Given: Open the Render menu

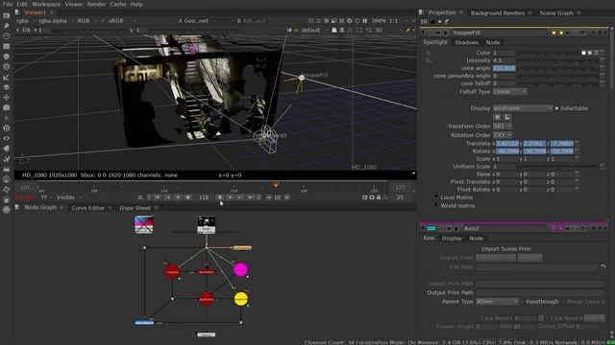Looking at the screenshot, I should 96,4.
